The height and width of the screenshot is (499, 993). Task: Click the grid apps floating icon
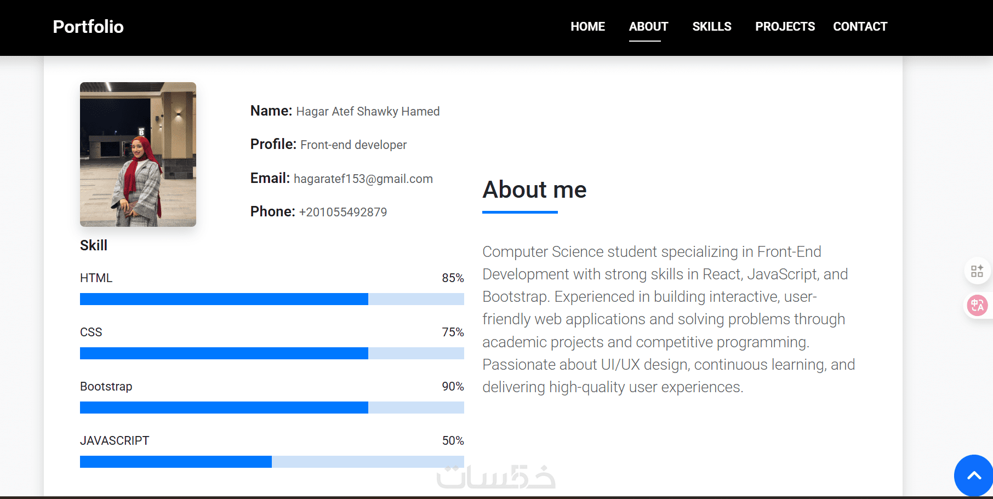click(x=977, y=271)
